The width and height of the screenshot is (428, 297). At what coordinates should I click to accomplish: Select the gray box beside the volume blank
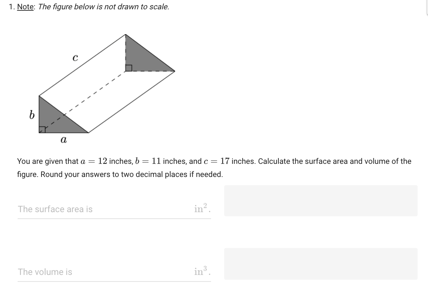point(321,264)
